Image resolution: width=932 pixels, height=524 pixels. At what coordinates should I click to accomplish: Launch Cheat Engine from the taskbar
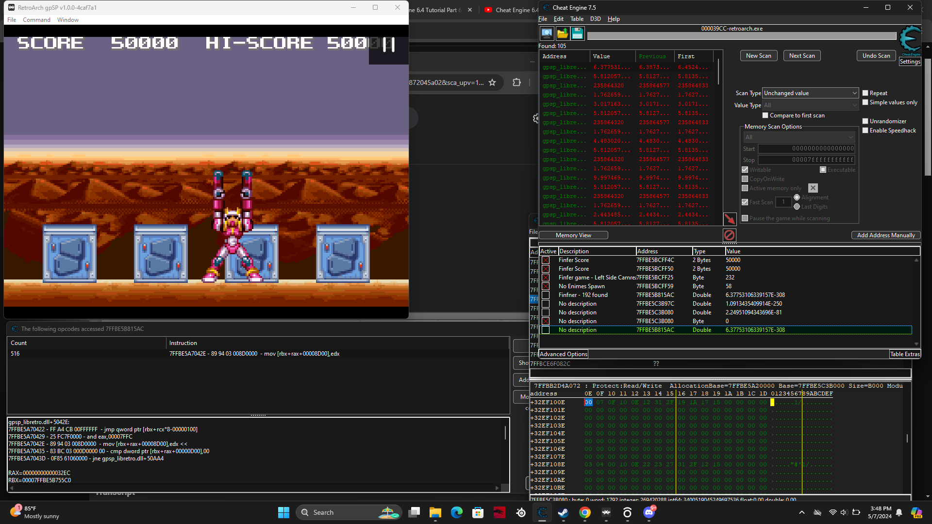coord(542,512)
